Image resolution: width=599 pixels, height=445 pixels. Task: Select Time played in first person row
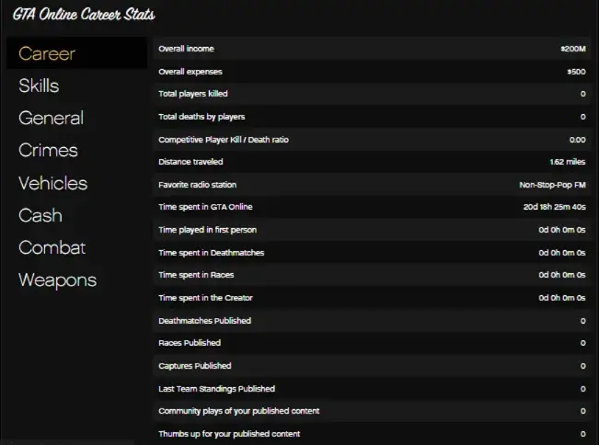click(372, 230)
